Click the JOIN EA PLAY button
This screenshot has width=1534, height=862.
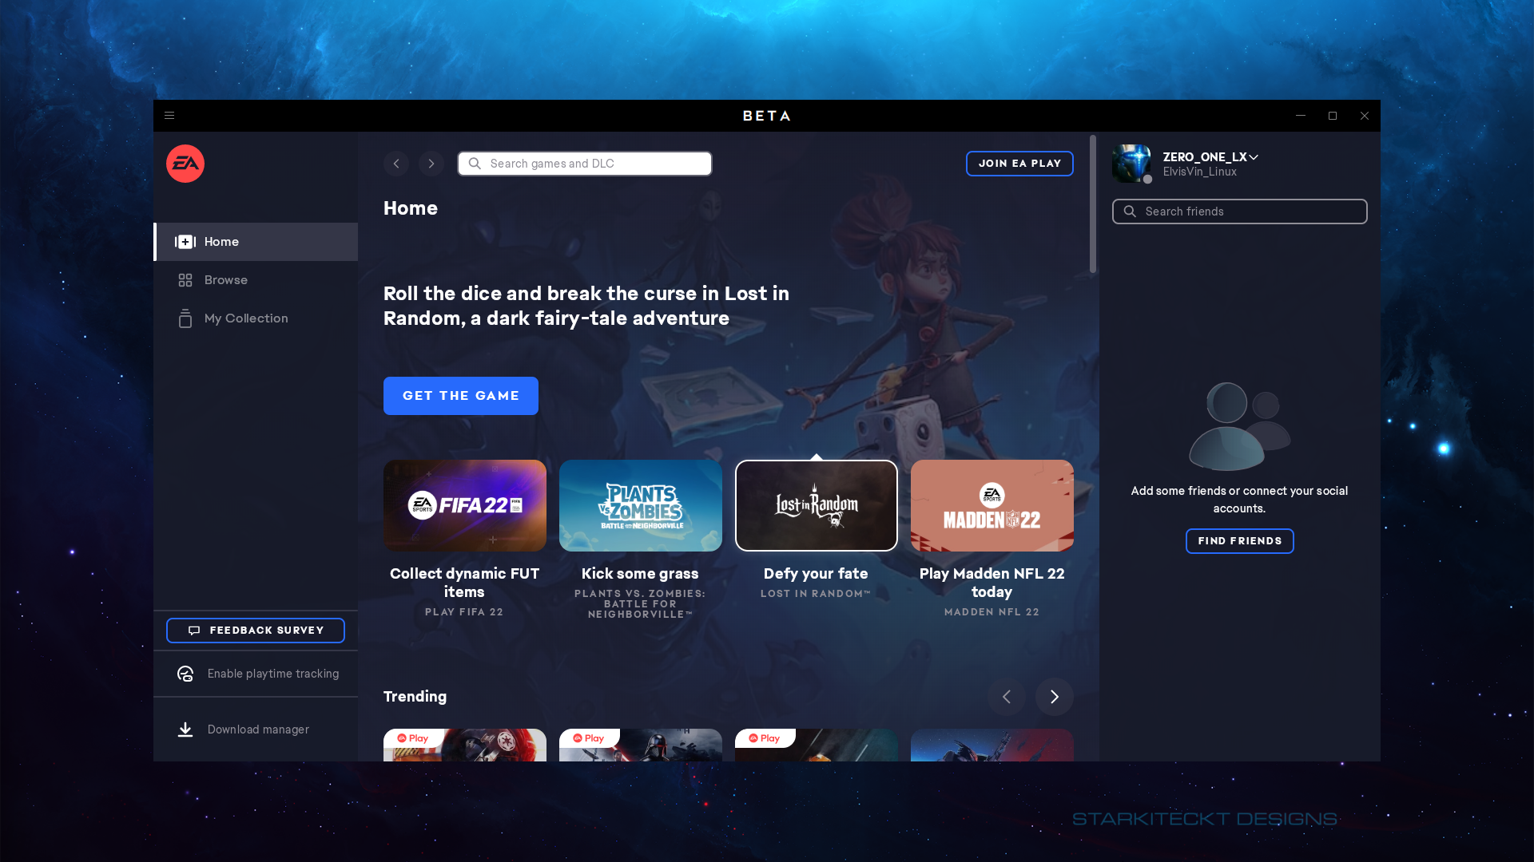[1019, 163]
